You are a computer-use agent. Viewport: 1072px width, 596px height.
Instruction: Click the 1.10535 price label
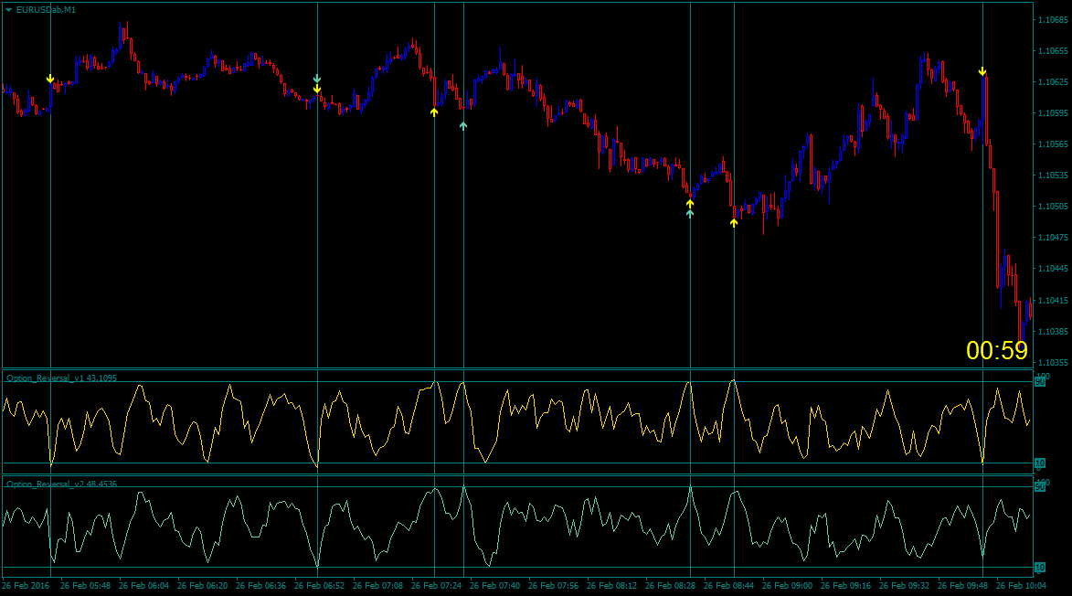pos(1053,176)
